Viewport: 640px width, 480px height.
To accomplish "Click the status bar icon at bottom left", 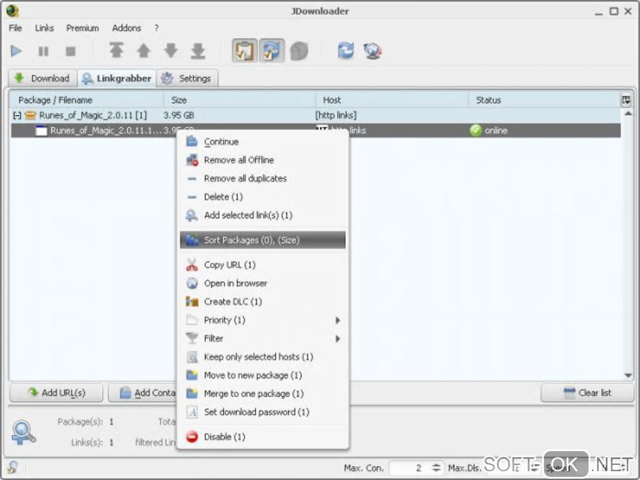I will pos(13,467).
